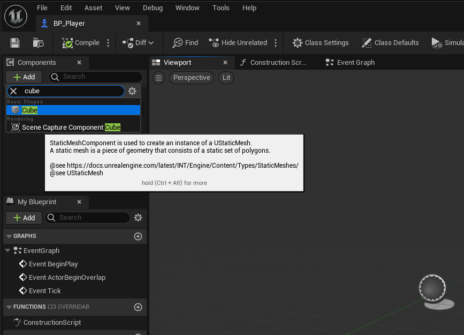This screenshot has width=464, height=335.
Task: Select the ConstructionScript function
Action: tap(52, 322)
